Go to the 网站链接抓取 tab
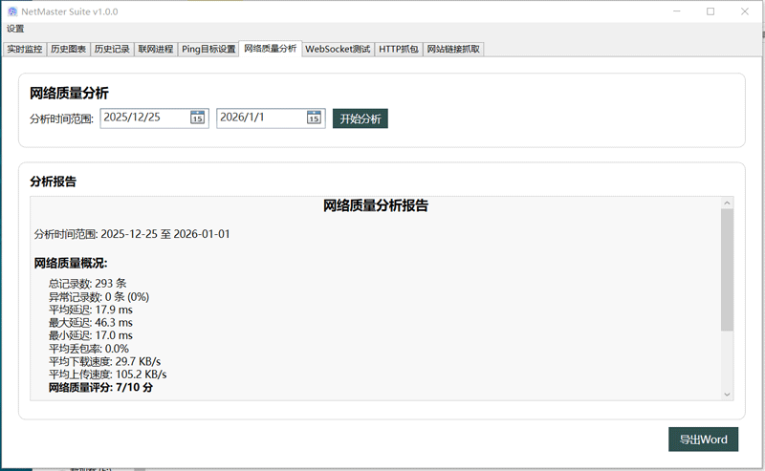 click(x=453, y=49)
